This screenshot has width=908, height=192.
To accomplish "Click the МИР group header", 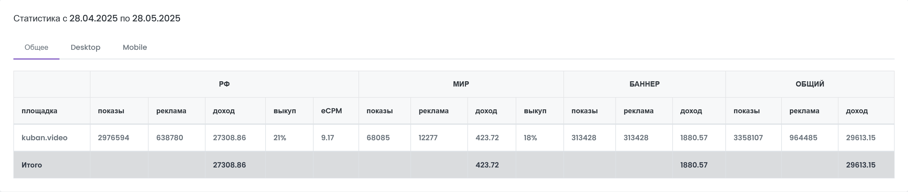I will 461,84.
